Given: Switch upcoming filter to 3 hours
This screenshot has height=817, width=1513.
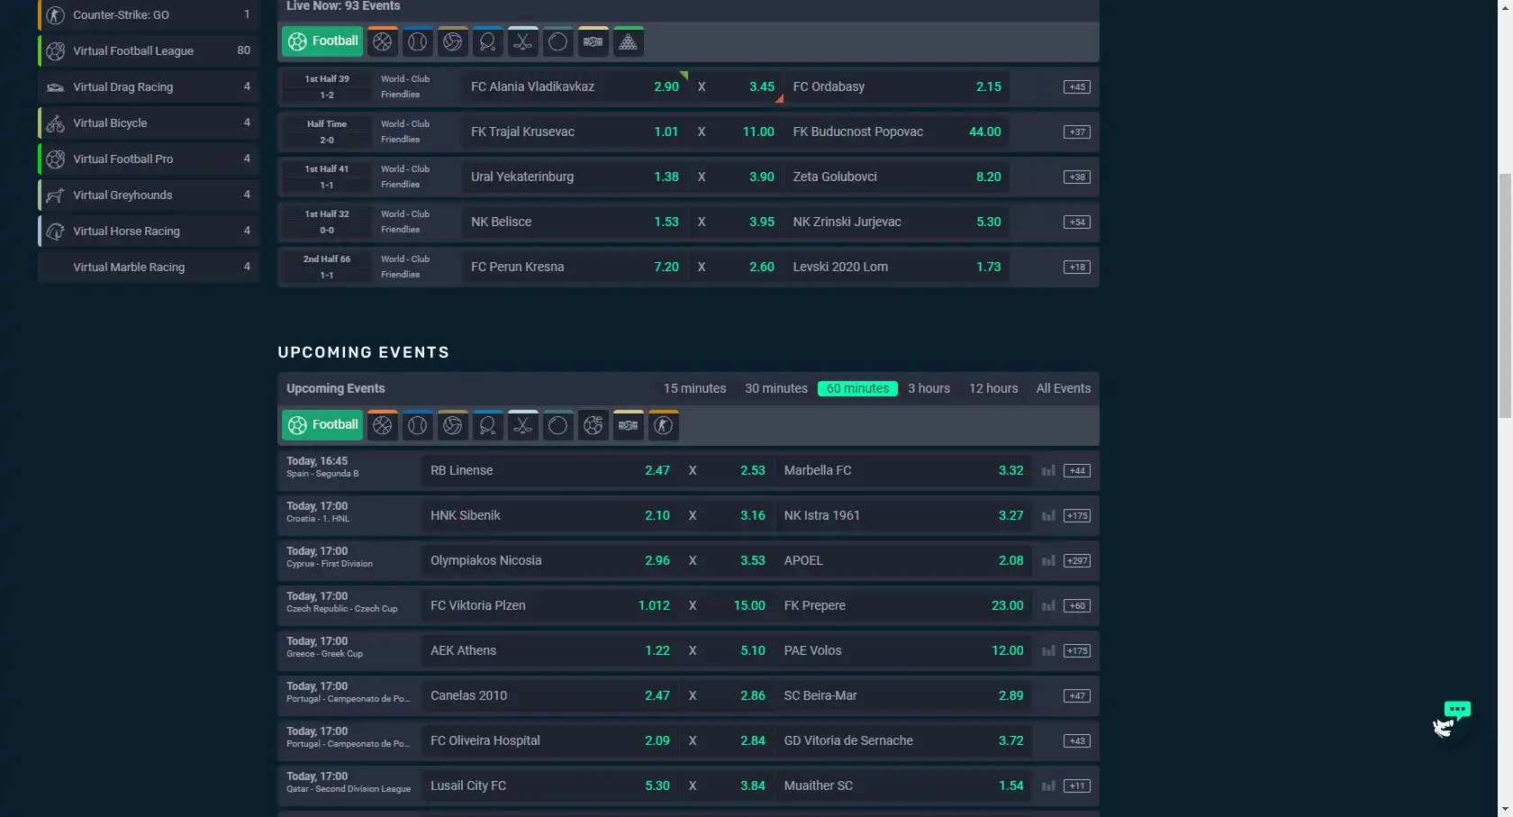Looking at the screenshot, I should (929, 389).
